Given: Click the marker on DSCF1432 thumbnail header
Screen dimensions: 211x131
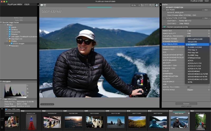Looking at the screenshot, I should pyautogui.click(x=189, y=113).
